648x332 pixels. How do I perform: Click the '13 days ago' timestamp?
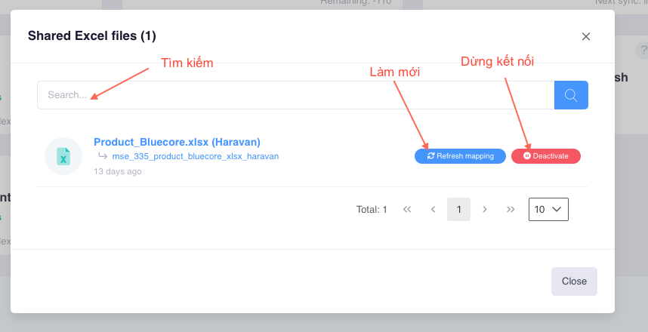(118, 171)
